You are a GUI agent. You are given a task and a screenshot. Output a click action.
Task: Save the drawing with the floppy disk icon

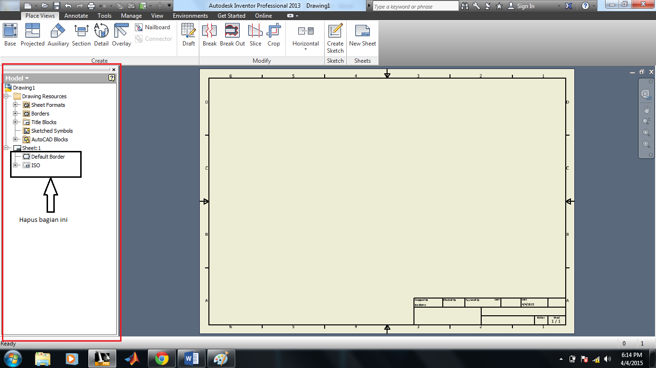point(56,6)
